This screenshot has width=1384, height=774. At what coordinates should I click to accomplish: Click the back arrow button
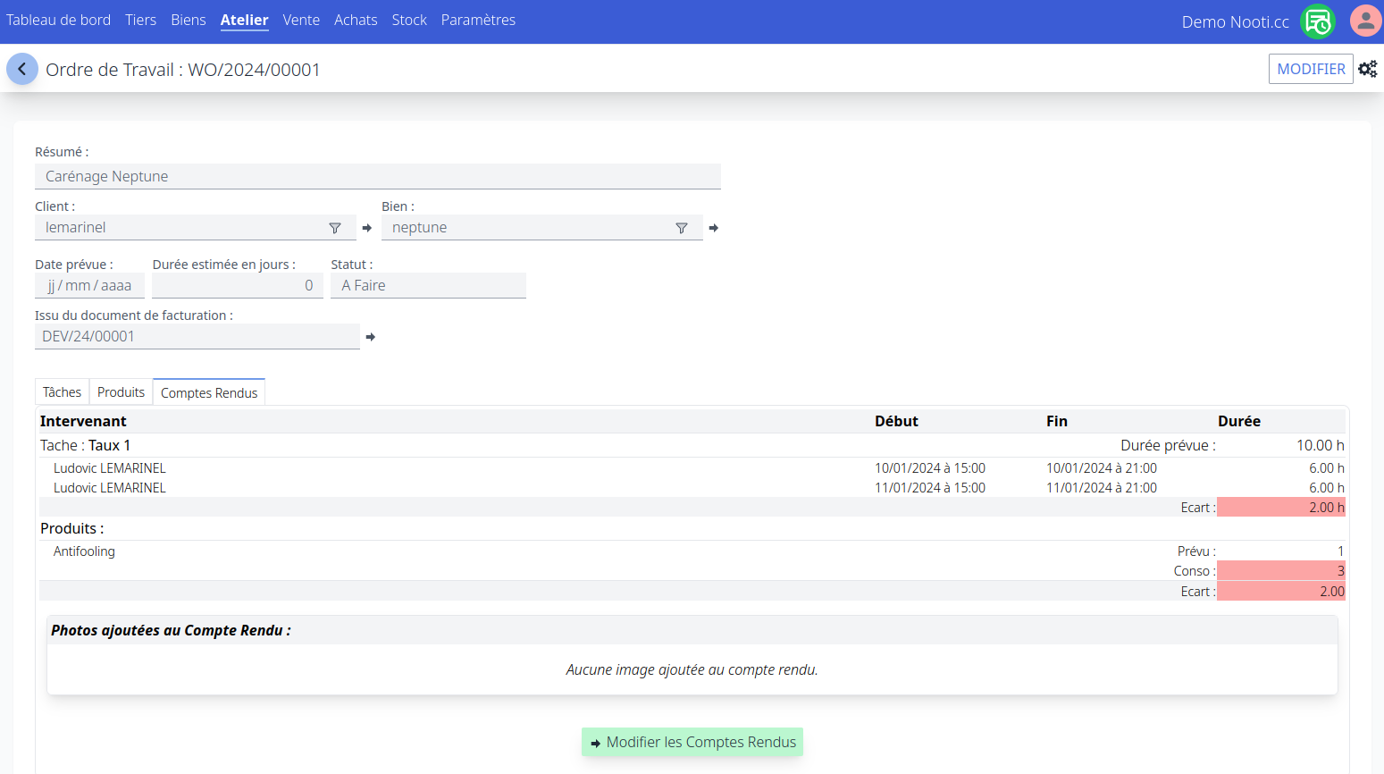coord(22,69)
